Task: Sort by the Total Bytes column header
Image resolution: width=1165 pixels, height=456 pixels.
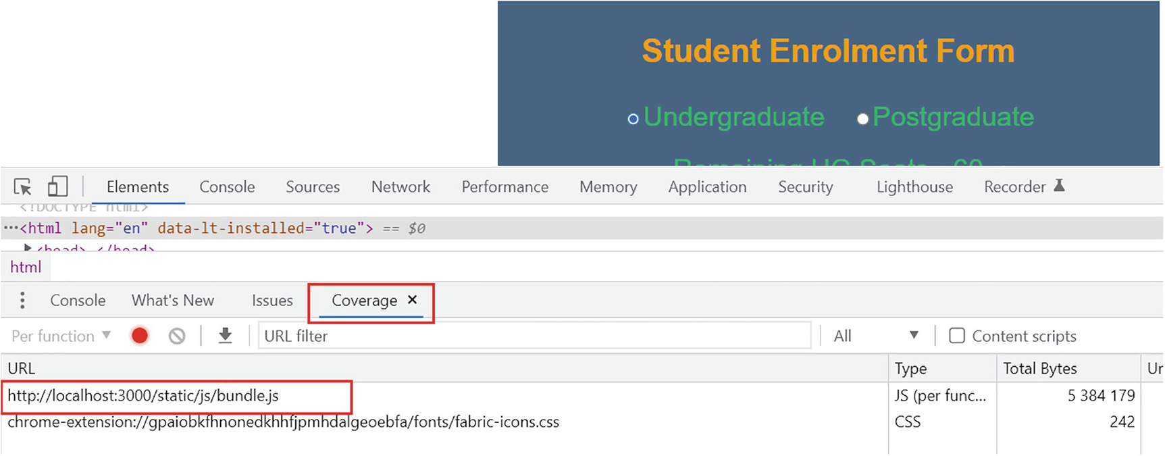Action: coord(1039,369)
